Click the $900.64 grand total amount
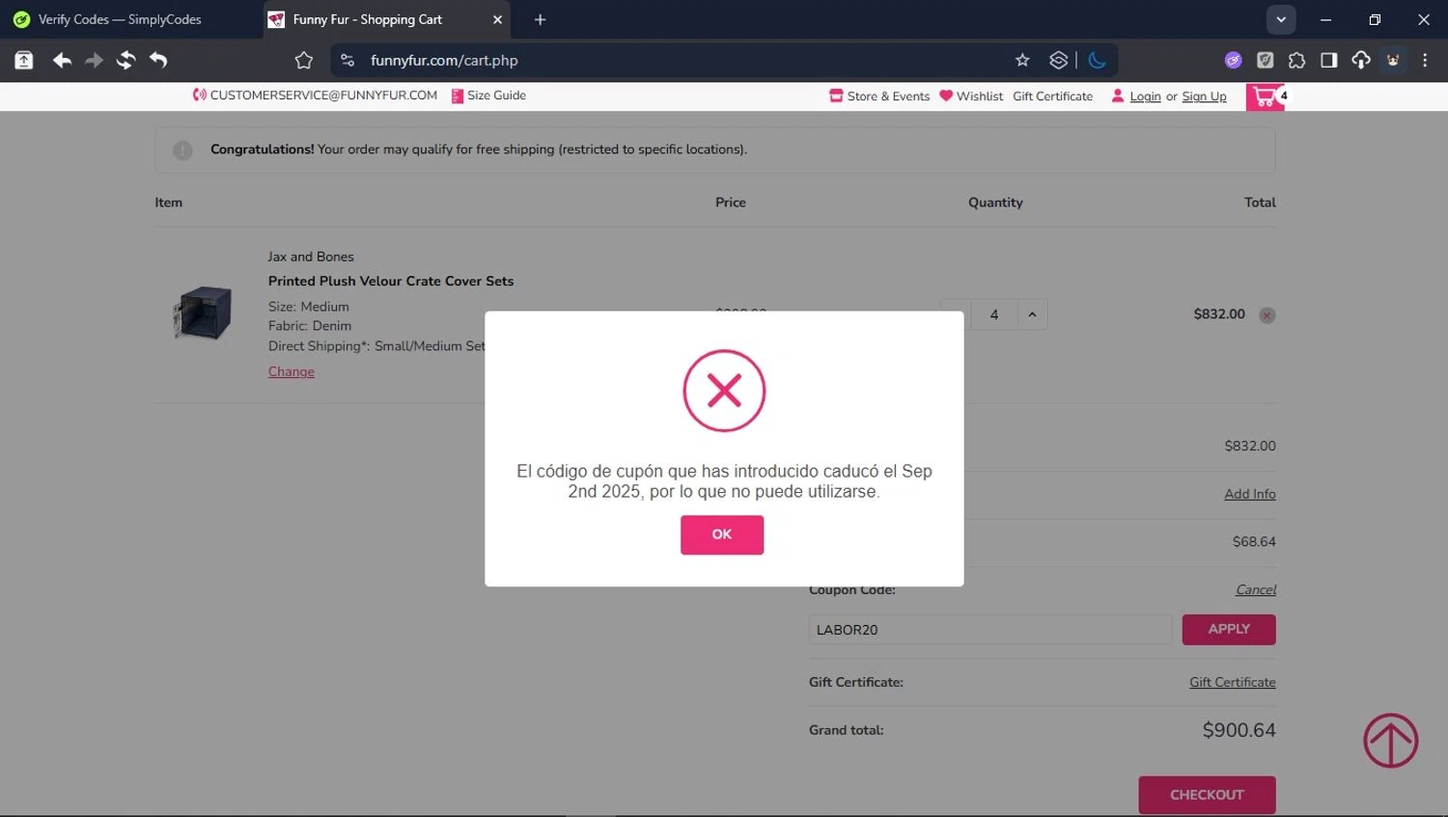The height and width of the screenshot is (817, 1448). coord(1239,730)
